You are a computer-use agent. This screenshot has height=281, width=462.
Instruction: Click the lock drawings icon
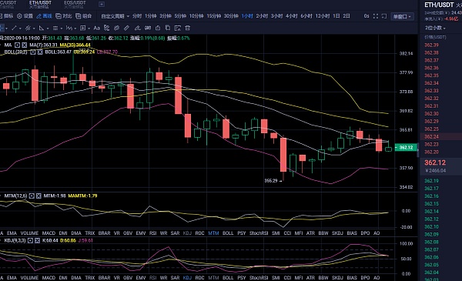158,28
